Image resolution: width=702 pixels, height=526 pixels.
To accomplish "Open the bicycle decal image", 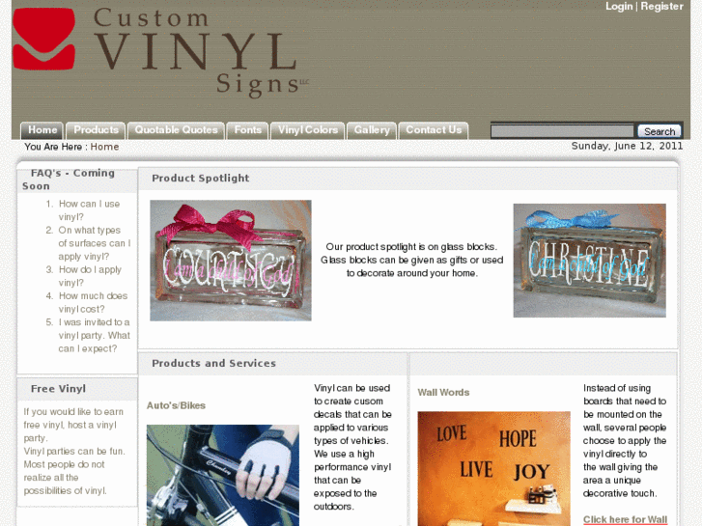I will (x=223, y=476).
